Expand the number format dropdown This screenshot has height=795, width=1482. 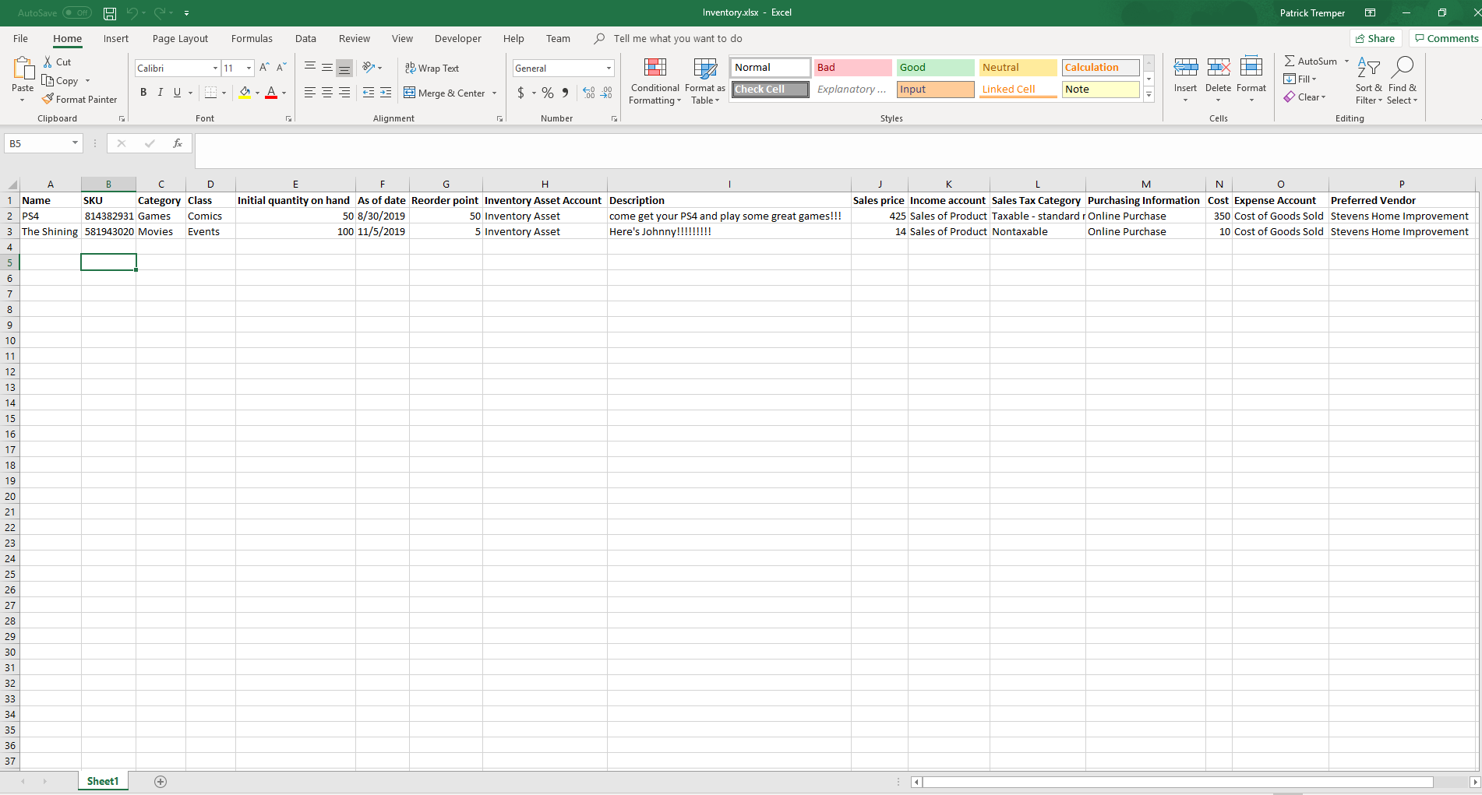coord(609,69)
